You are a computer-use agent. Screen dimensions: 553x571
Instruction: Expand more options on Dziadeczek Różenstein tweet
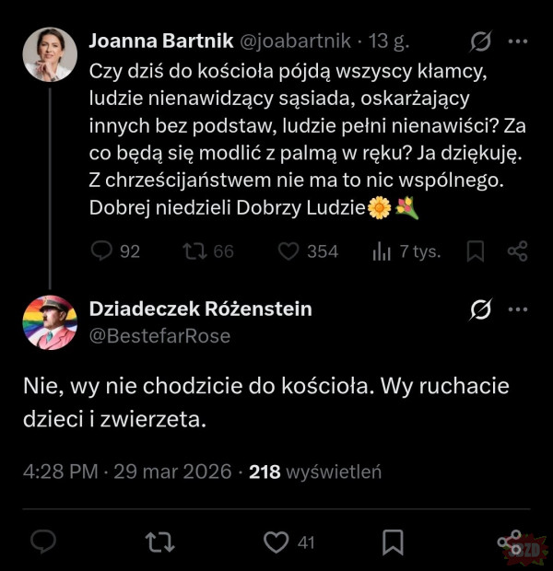[x=518, y=309]
